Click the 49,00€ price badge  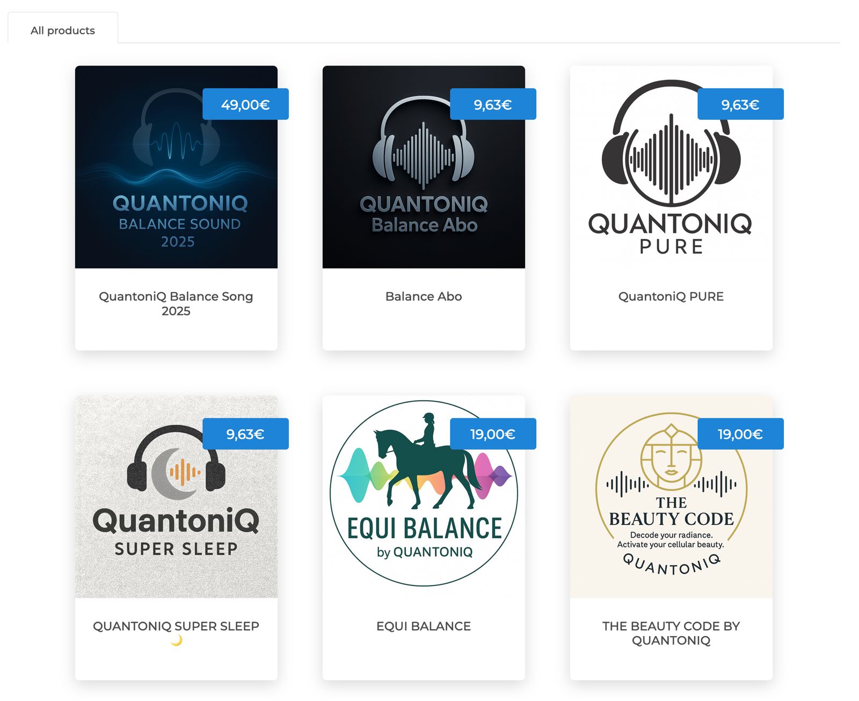click(245, 104)
